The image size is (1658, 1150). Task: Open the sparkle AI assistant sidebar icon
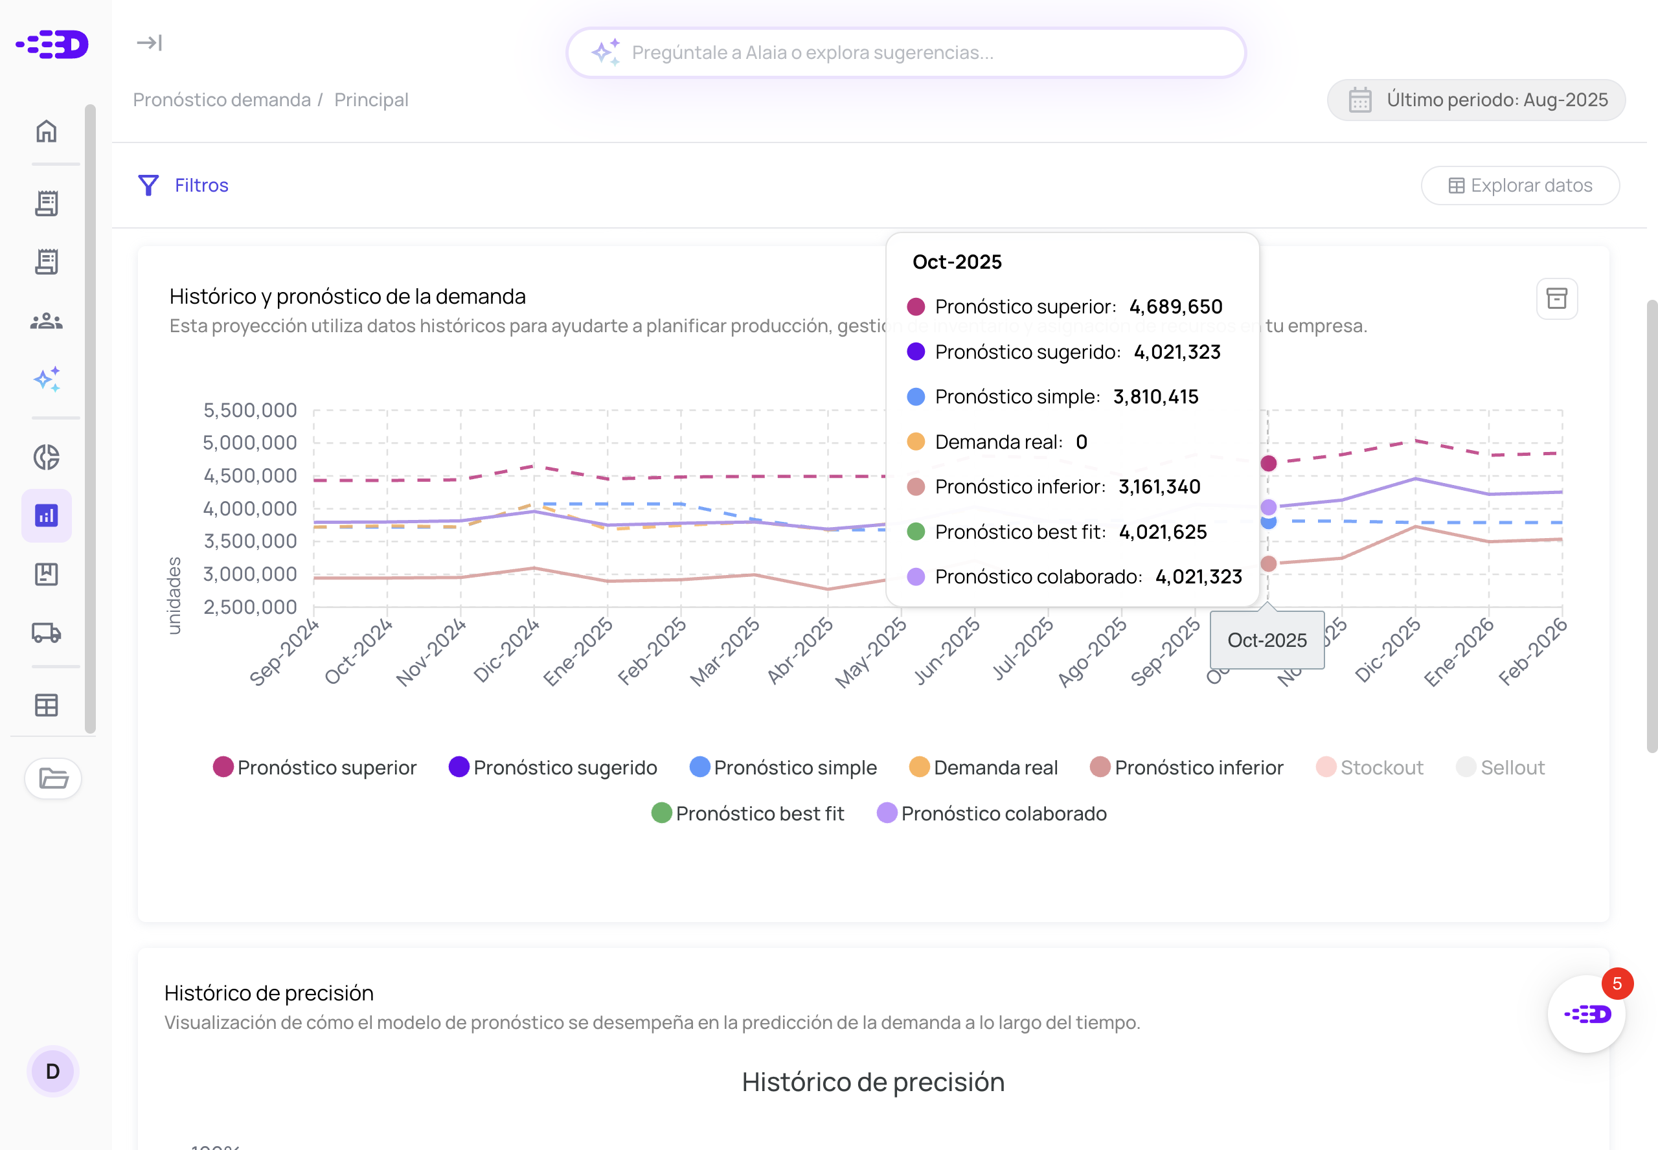47,379
